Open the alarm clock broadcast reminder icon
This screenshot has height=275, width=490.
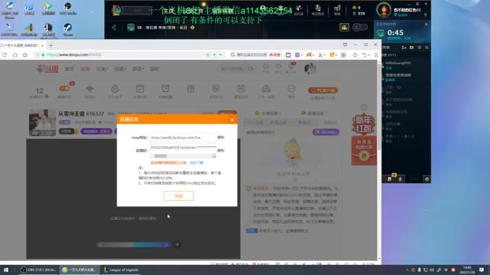(165, 89)
